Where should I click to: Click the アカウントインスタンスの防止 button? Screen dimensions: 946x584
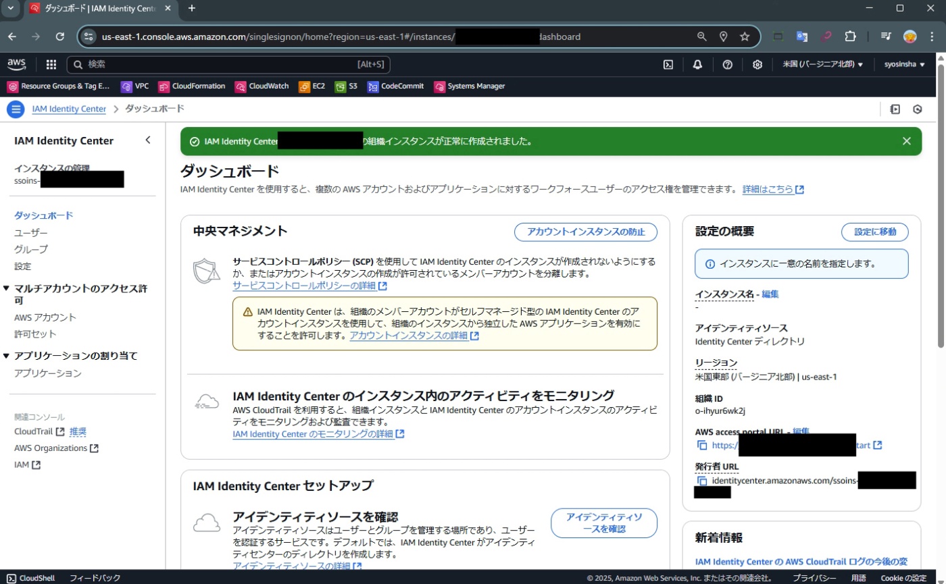coord(585,232)
